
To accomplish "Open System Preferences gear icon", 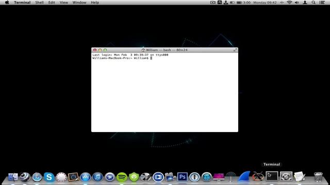I will [286, 176].
